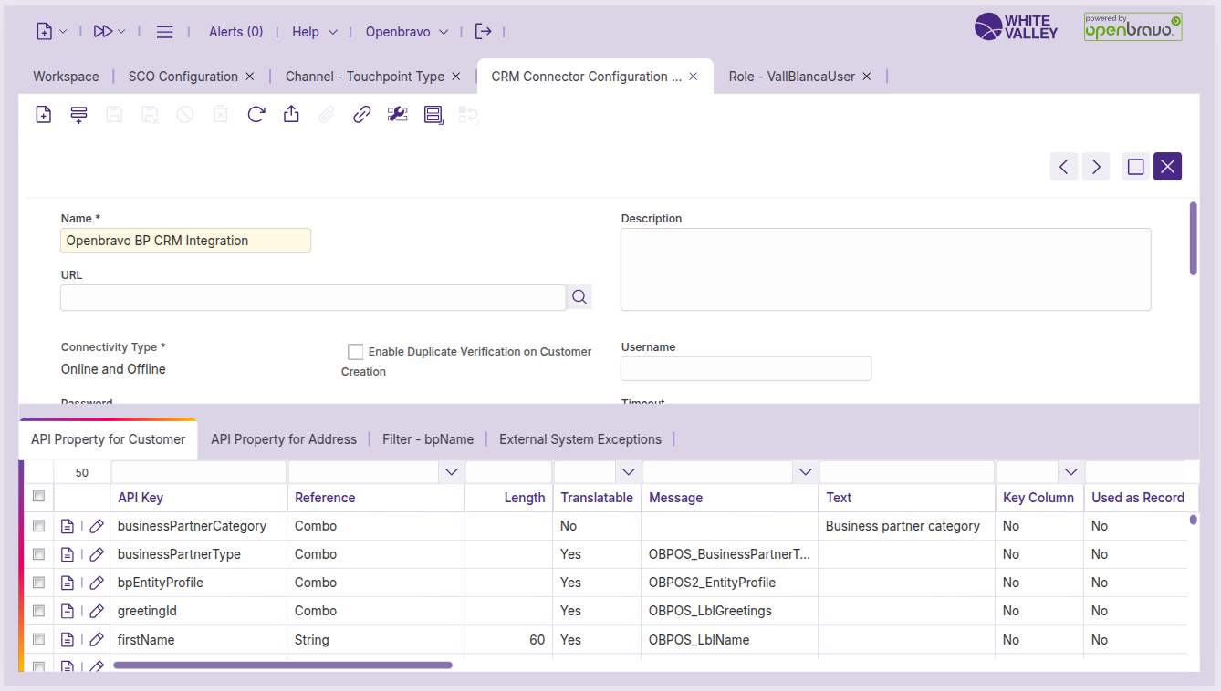Click the Export to spreadsheet icon
This screenshot has width=1221, height=691.
[x=291, y=115]
